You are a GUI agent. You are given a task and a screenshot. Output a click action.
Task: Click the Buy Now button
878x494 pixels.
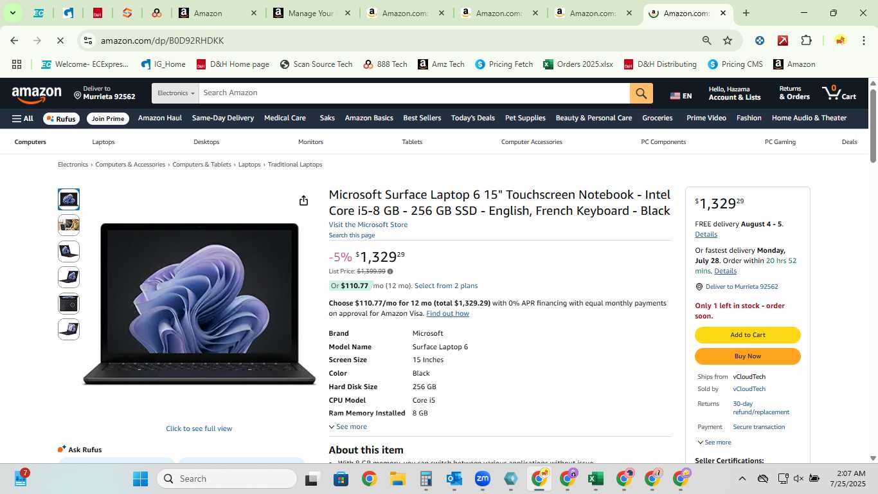tap(748, 356)
